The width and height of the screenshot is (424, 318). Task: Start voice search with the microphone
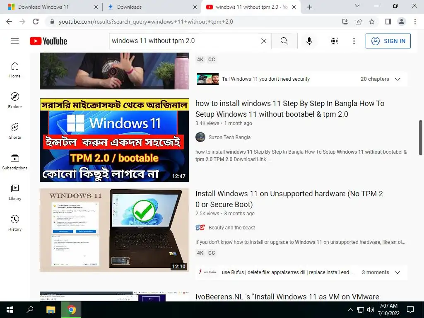click(x=309, y=41)
